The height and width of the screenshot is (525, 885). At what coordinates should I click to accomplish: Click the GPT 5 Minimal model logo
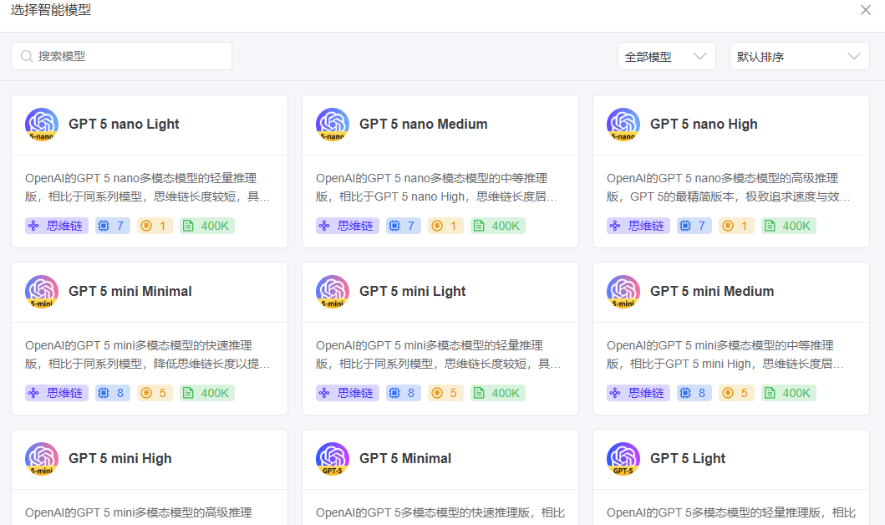[333, 458]
